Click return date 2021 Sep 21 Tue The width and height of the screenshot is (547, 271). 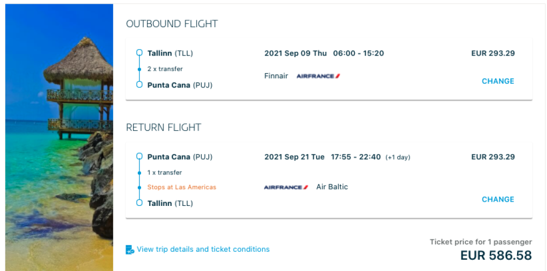[x=294, y=157]
